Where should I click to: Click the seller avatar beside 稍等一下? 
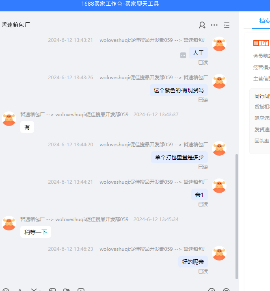tap(9, 223)
